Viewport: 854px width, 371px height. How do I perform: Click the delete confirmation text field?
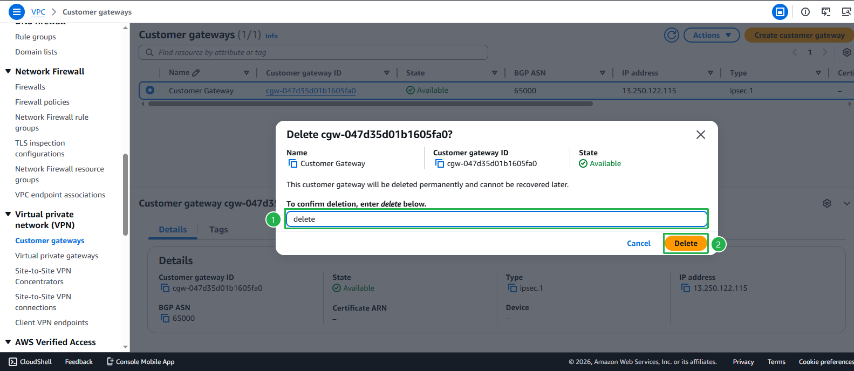496,219
